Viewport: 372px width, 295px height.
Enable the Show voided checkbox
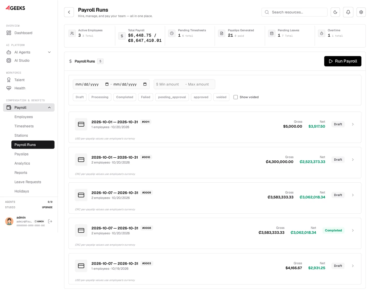pyautogui.click(x=236, y=97)
